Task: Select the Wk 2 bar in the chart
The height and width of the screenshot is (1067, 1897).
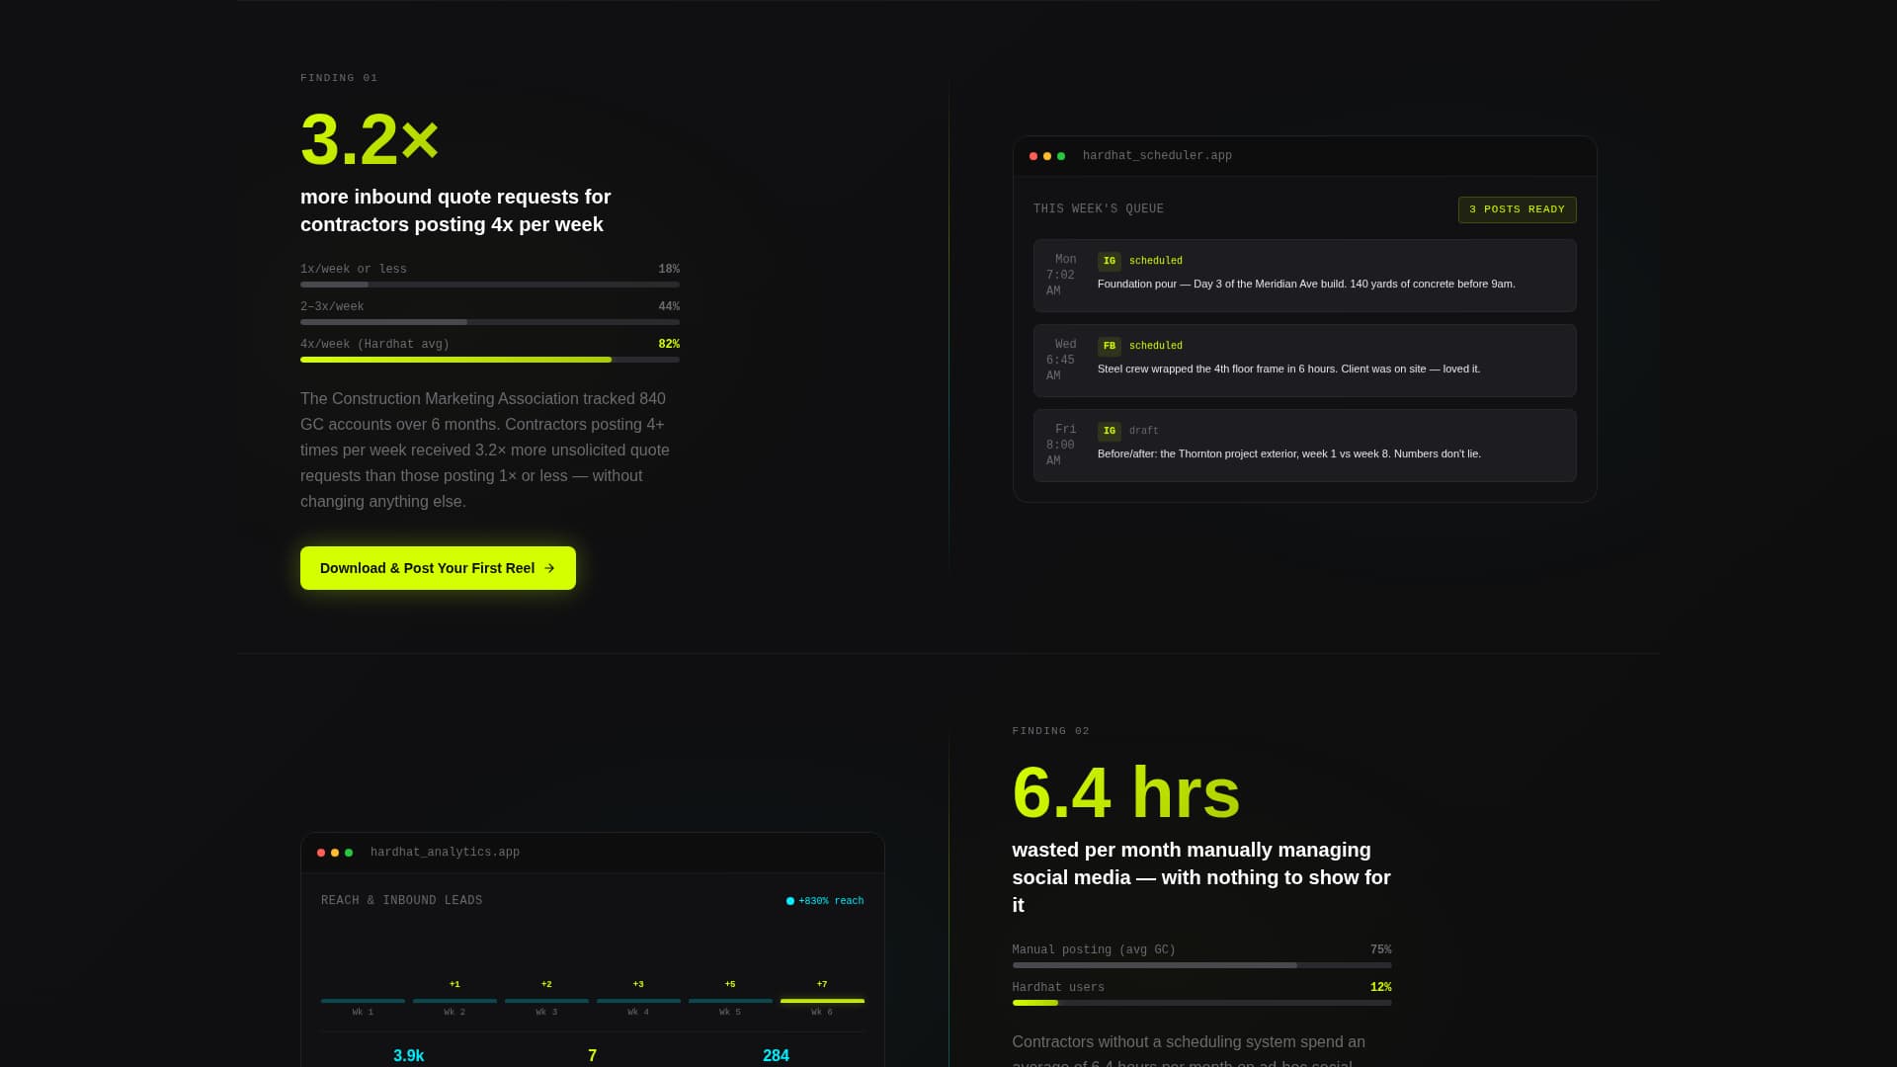Action: tap(454, 1001)
